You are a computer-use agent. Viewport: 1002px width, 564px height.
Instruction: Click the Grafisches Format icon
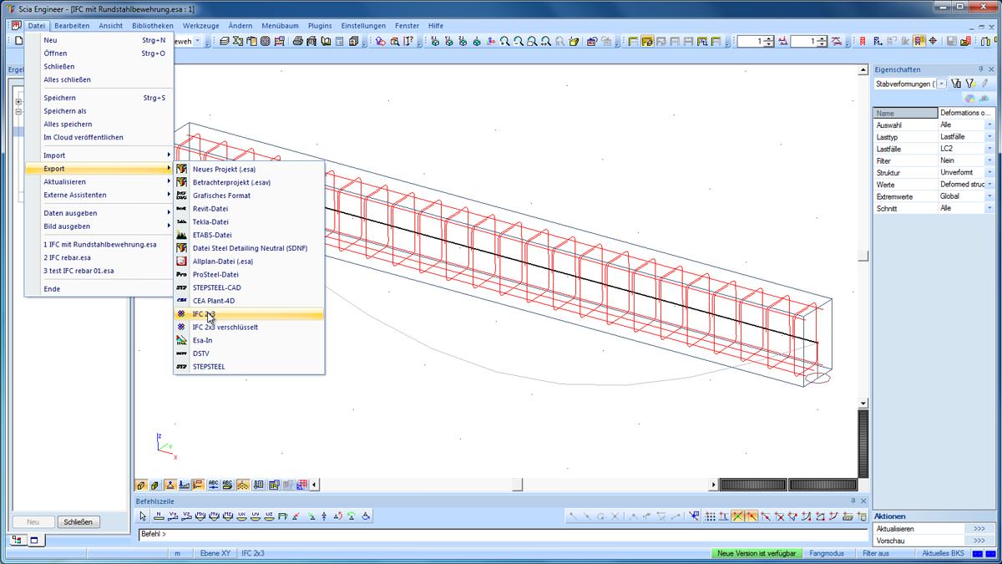click(x=181, y=196)
